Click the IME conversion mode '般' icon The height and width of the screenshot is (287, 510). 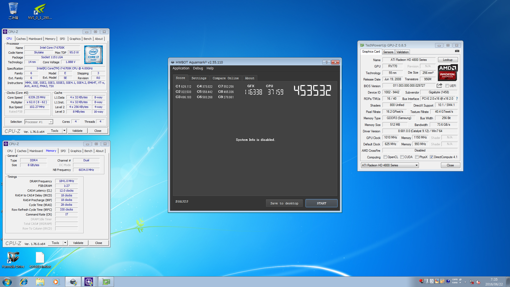coord(432,281)
